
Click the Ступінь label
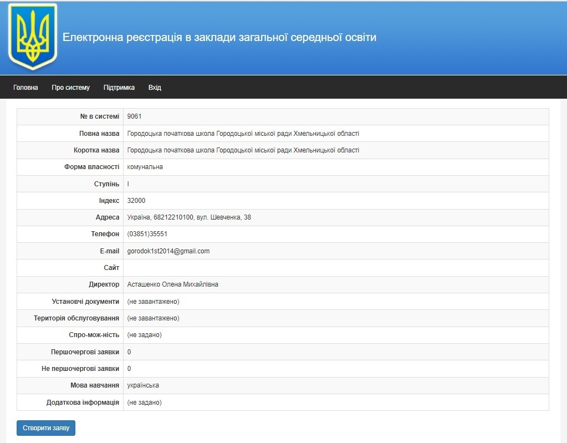click(106, 184)
